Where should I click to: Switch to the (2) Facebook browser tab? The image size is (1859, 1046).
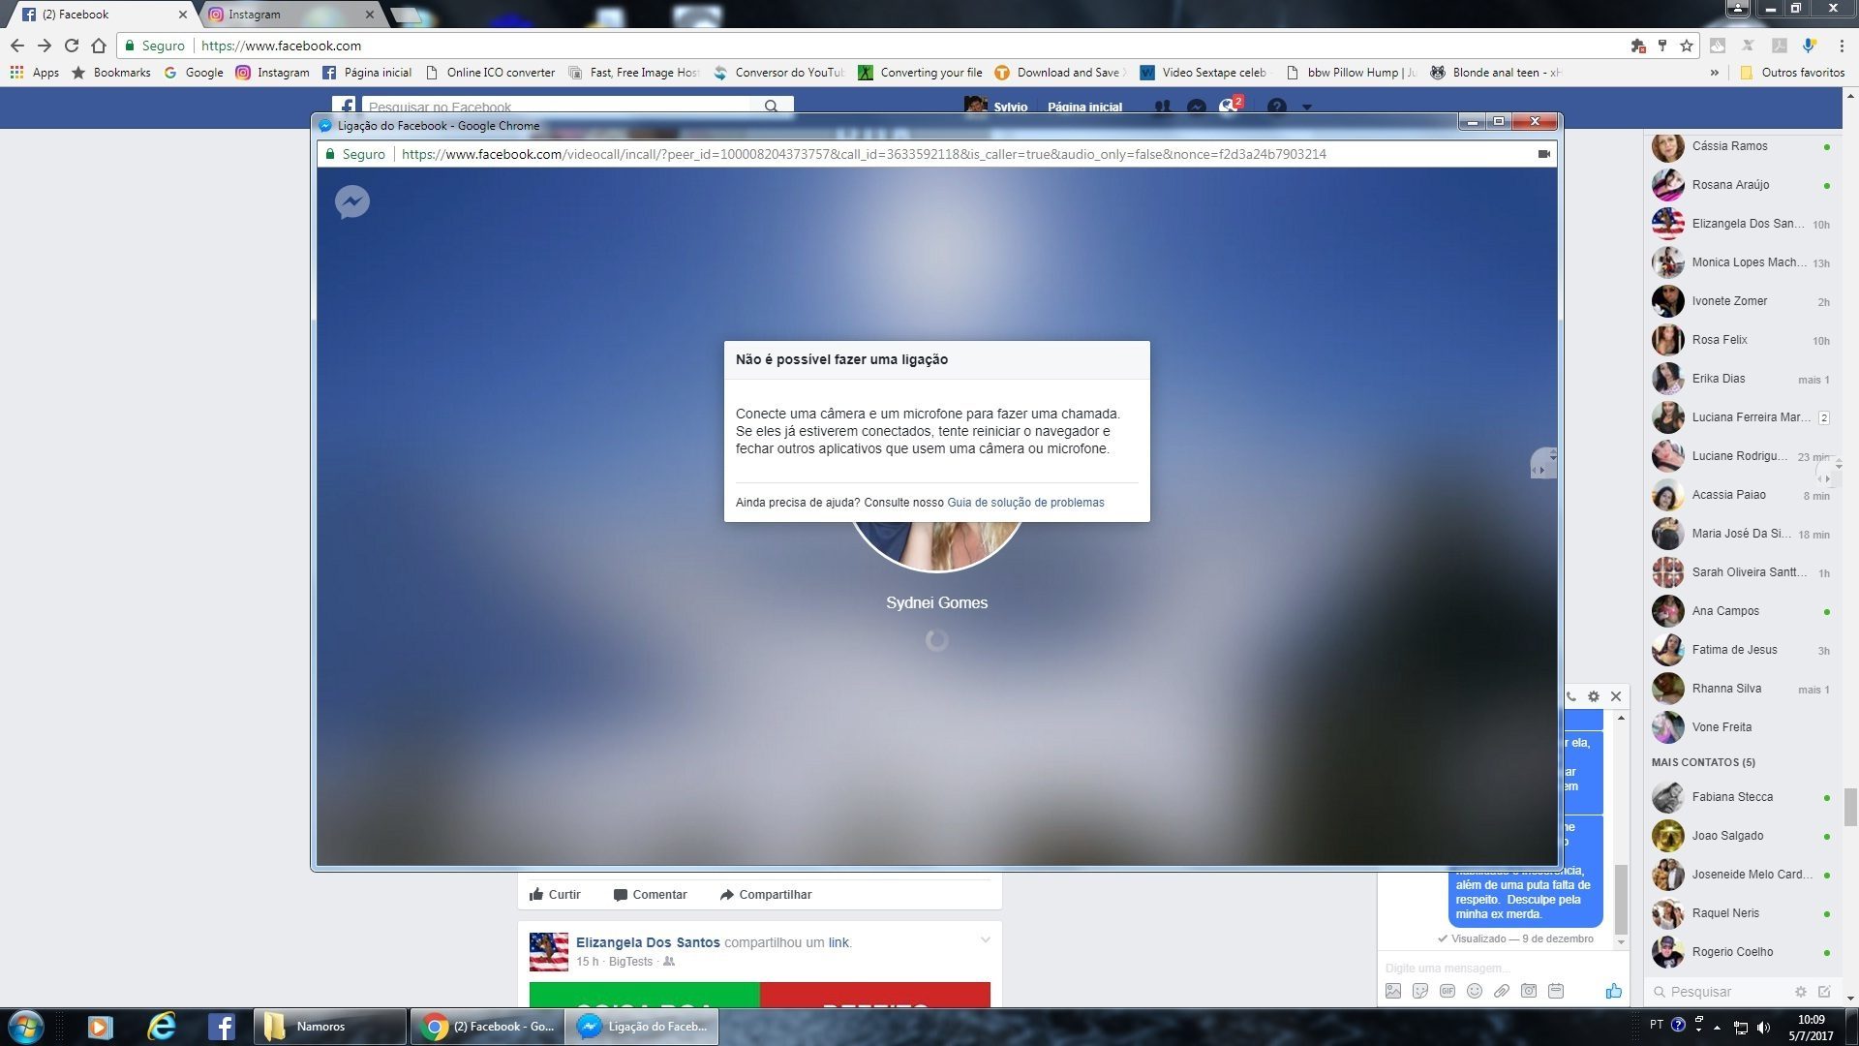coord(102,15)
